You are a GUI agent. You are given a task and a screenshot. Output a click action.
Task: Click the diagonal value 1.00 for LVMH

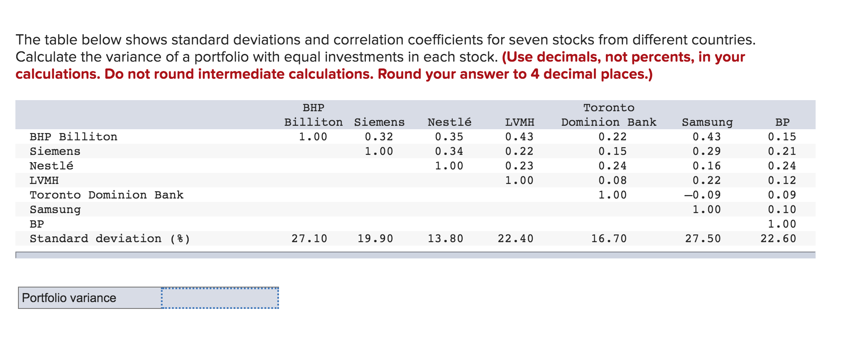519,180
